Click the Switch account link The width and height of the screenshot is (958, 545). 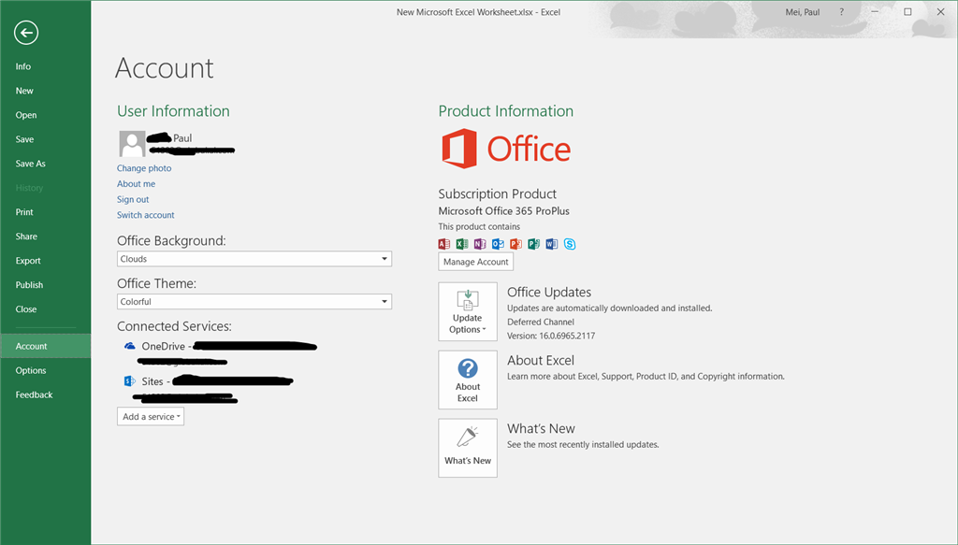click(146, 215)
